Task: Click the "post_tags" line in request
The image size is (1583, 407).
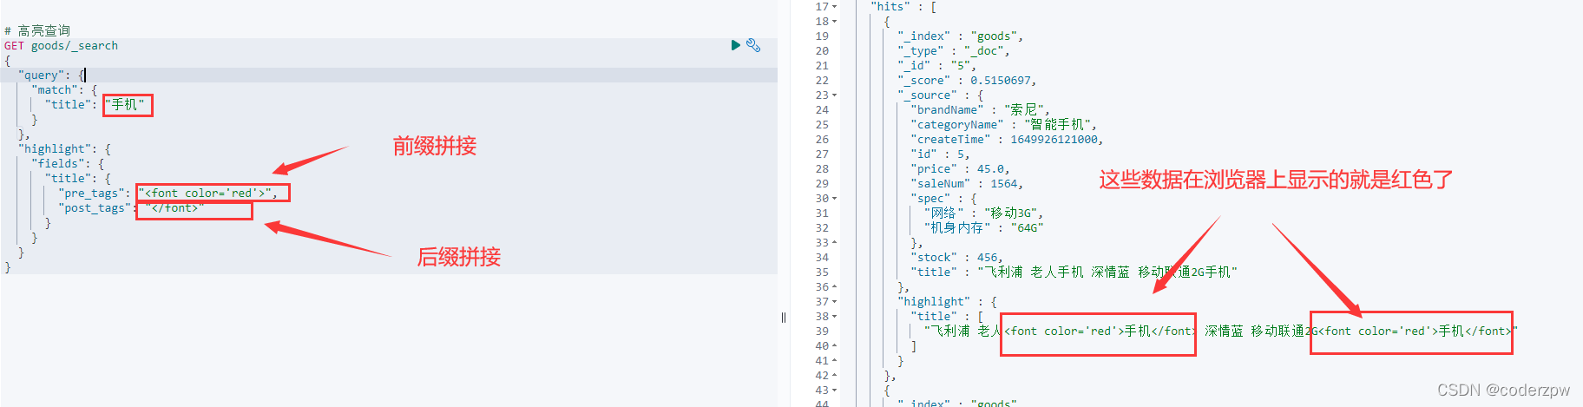Action: 131,208
